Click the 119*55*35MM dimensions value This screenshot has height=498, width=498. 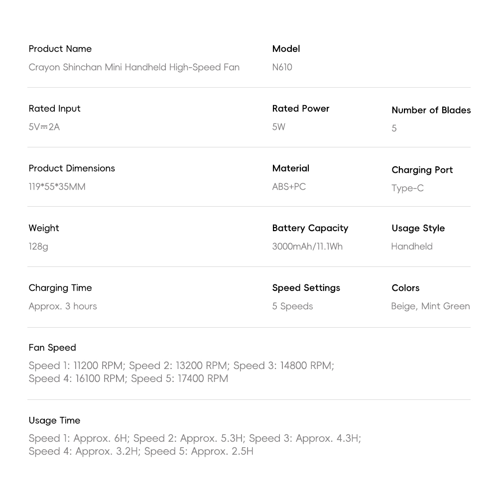tap(57, 187)
